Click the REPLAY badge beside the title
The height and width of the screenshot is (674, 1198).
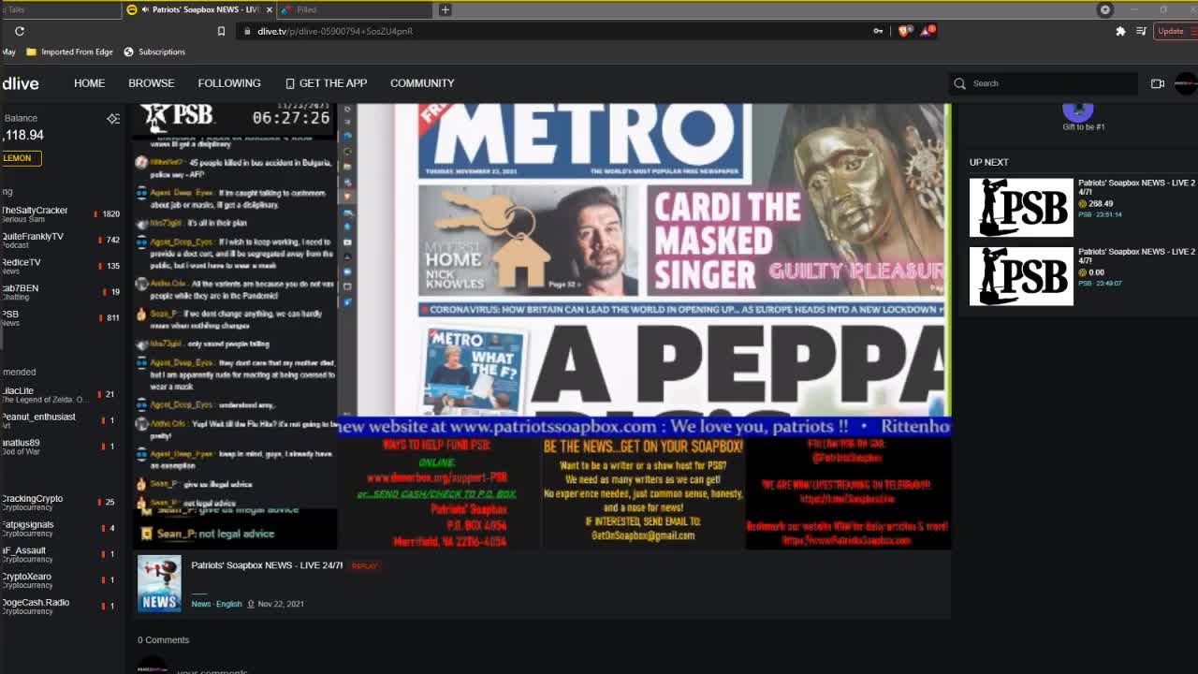[365, 566]
